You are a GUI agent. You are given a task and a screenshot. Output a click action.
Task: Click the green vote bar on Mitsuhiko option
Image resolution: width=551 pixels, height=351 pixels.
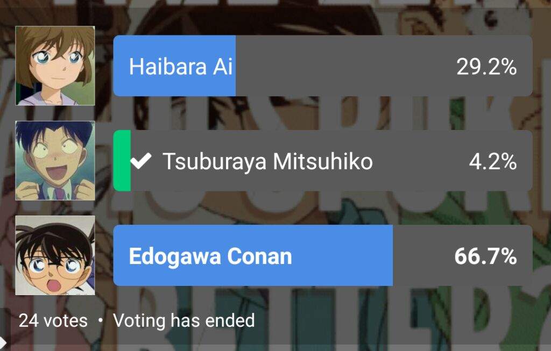pos(122,161)
